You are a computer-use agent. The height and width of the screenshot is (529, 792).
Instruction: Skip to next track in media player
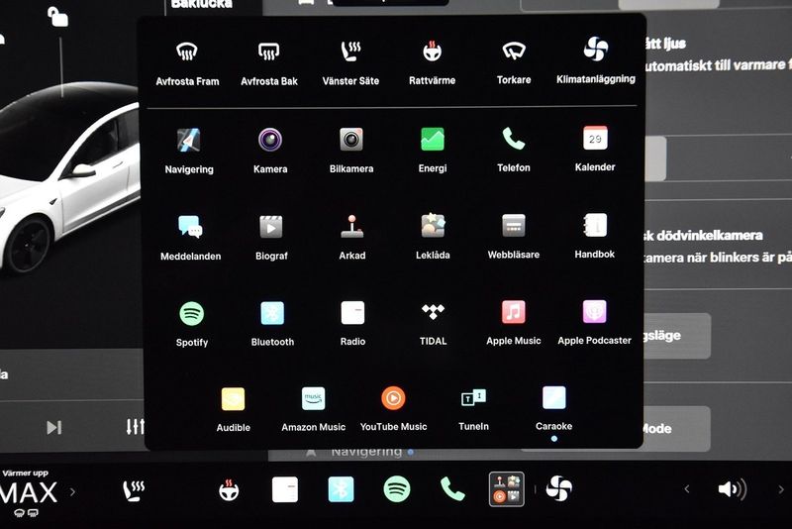54,427
